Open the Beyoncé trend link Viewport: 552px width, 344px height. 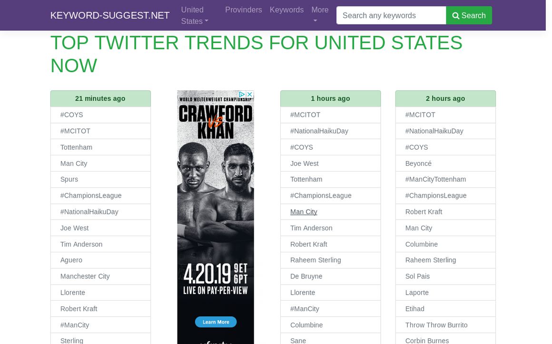click(418, 163)
